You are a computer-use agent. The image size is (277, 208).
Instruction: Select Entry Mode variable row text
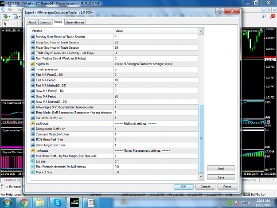pos(74,113)
